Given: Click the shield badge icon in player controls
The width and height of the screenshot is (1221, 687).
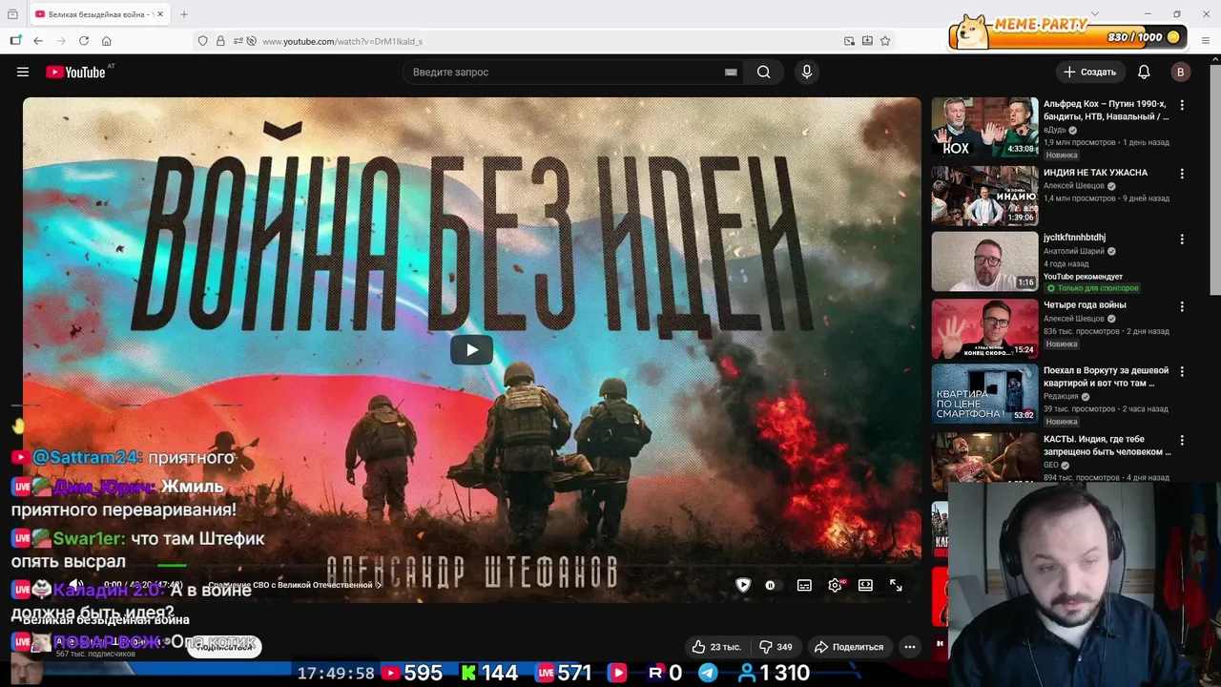Looking at the screenshot, I should point(743,585).
